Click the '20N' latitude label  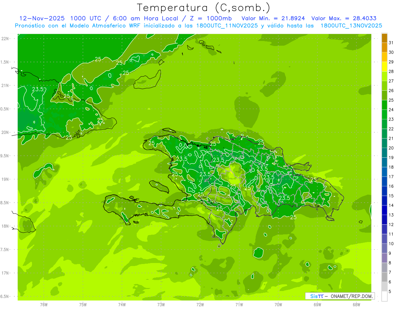(5, 132)
